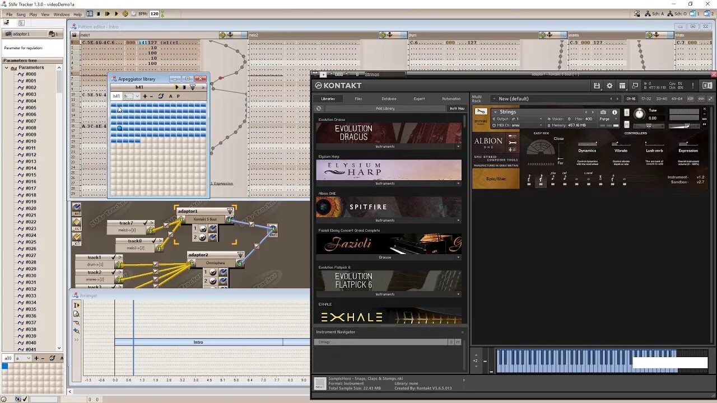Open the View menu
Viewport: 717px width, 403px height.
[45, 15]
